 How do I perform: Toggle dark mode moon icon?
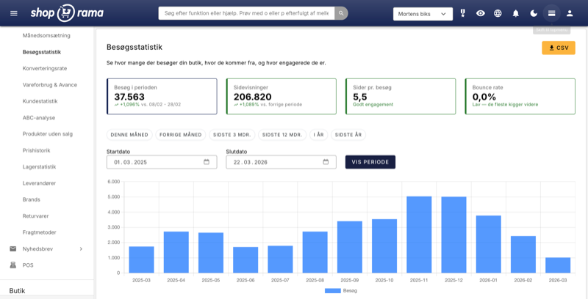(x=534, y=13)
